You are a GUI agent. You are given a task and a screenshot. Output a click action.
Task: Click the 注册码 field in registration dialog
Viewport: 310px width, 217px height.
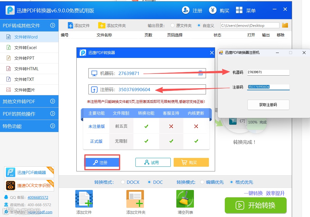click(x=147, y=89)
